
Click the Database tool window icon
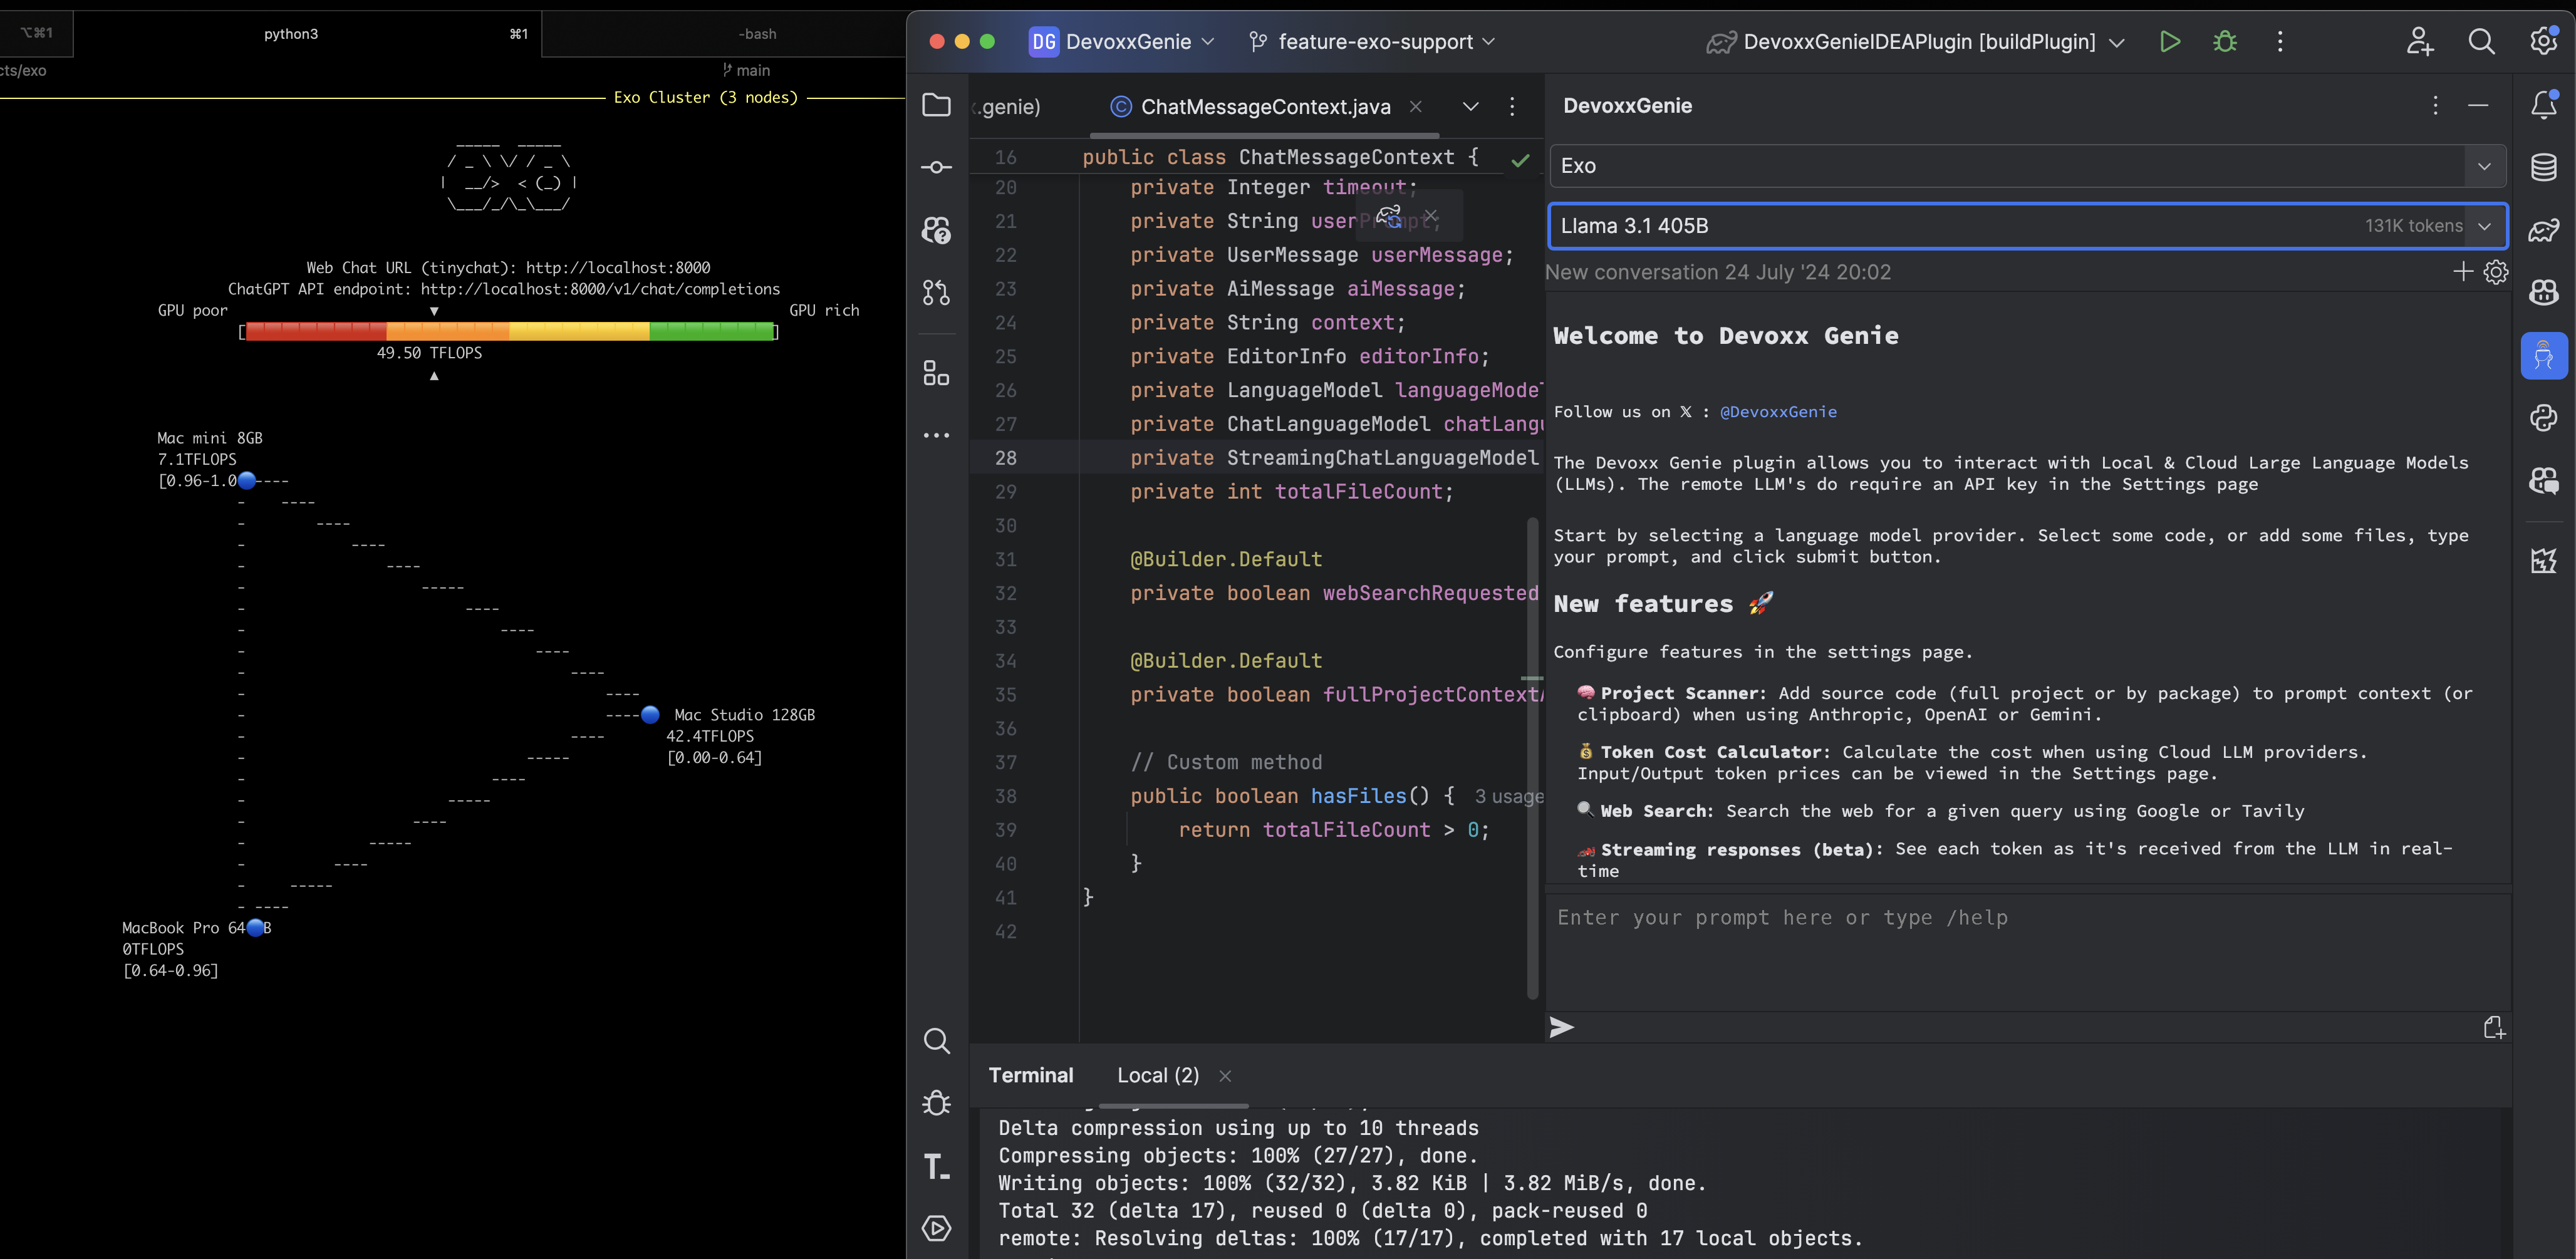click(2543, 167)
